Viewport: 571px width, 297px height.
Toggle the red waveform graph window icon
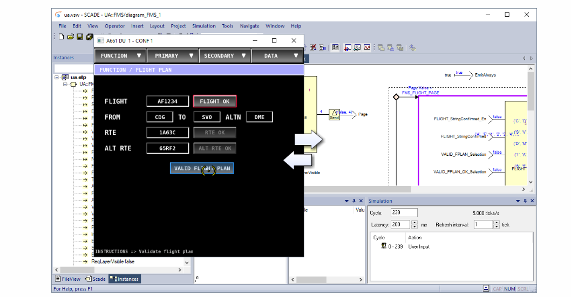[x=367, y=47]
